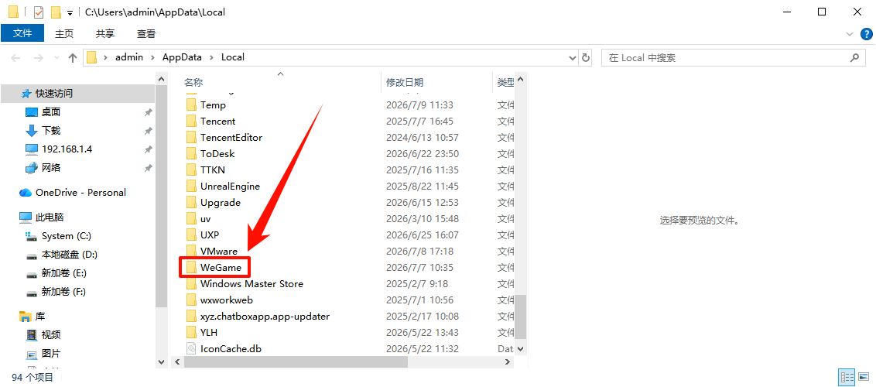876x387 pixels.
Task: Go forward with the forward arrow
Action: (38, 57)
